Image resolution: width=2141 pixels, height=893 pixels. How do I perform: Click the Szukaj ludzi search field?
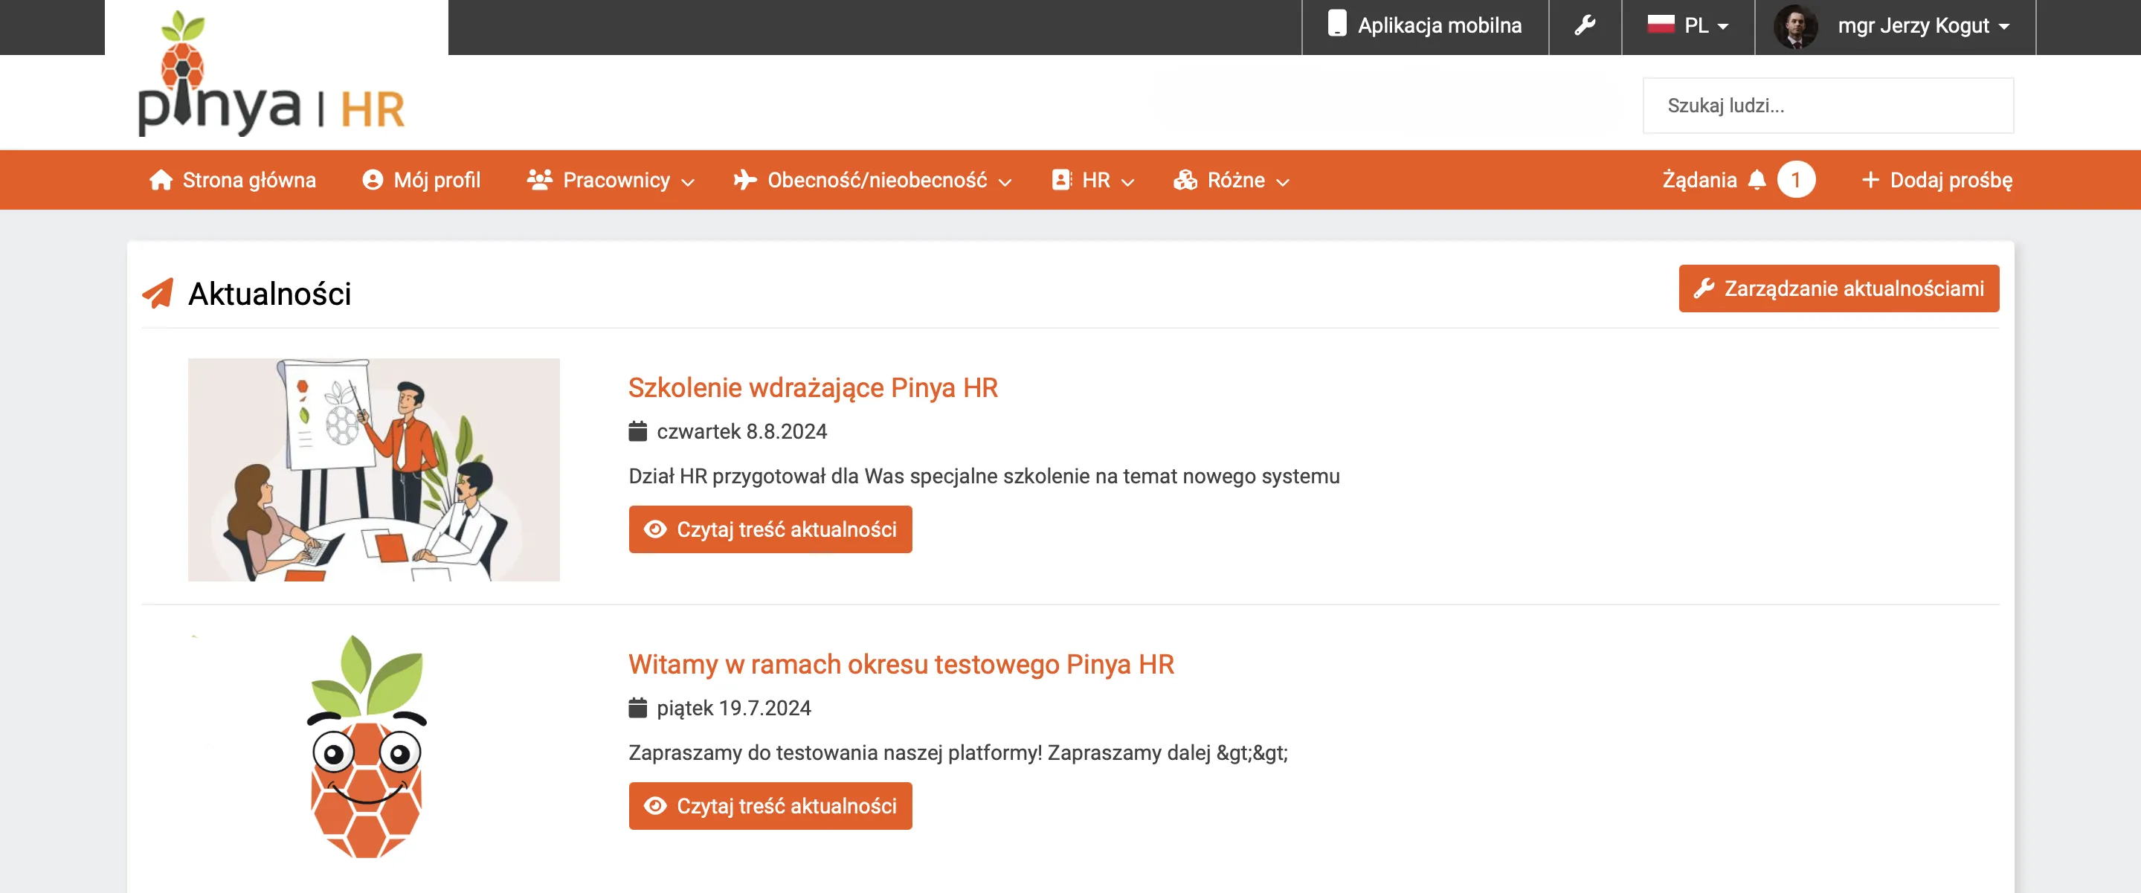pyautogui.click(x=1828, y=106)
